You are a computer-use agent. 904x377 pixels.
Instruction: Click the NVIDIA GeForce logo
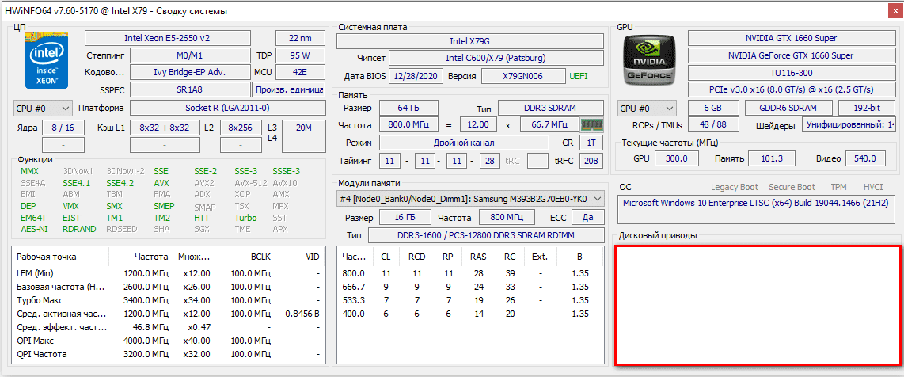point(650,59)
